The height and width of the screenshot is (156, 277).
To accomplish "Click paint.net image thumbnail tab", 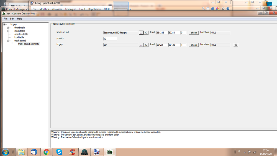I will click(x=121, y=6).
